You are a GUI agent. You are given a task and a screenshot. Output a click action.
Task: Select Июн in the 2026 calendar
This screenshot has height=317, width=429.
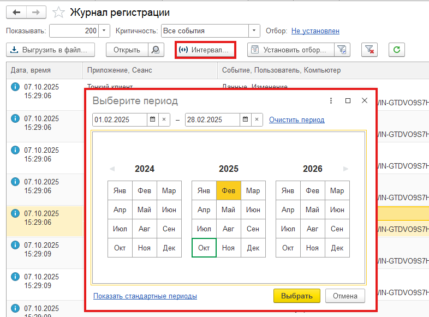pyautogui.click(x=337, y=210)
